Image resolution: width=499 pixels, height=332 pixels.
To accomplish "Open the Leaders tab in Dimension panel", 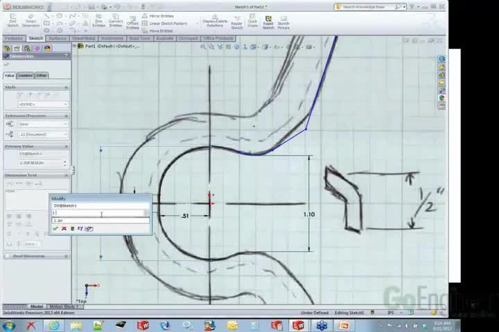I will (25, 75).
